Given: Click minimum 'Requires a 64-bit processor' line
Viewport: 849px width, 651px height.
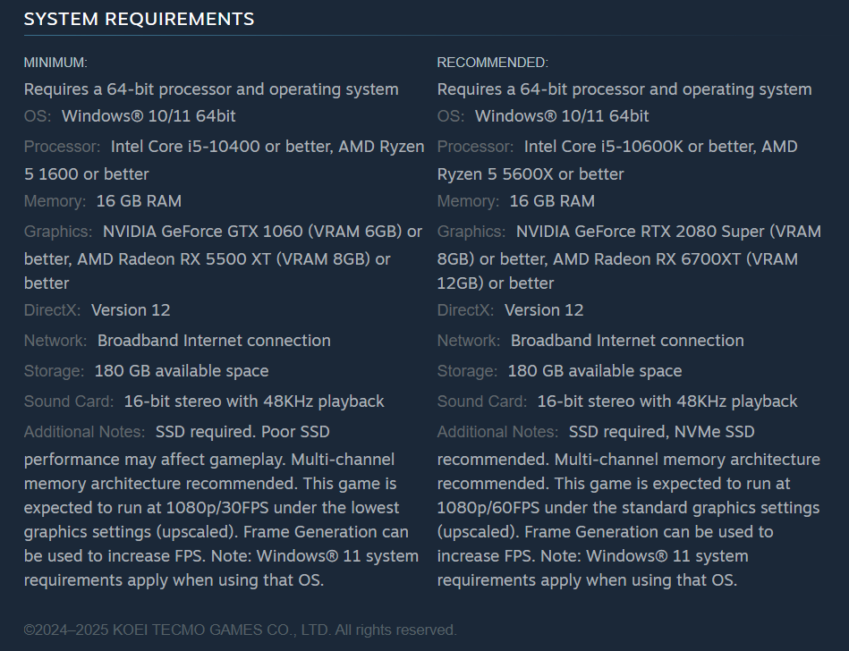Looking at the screenshot, I should (x=211, y=89).
